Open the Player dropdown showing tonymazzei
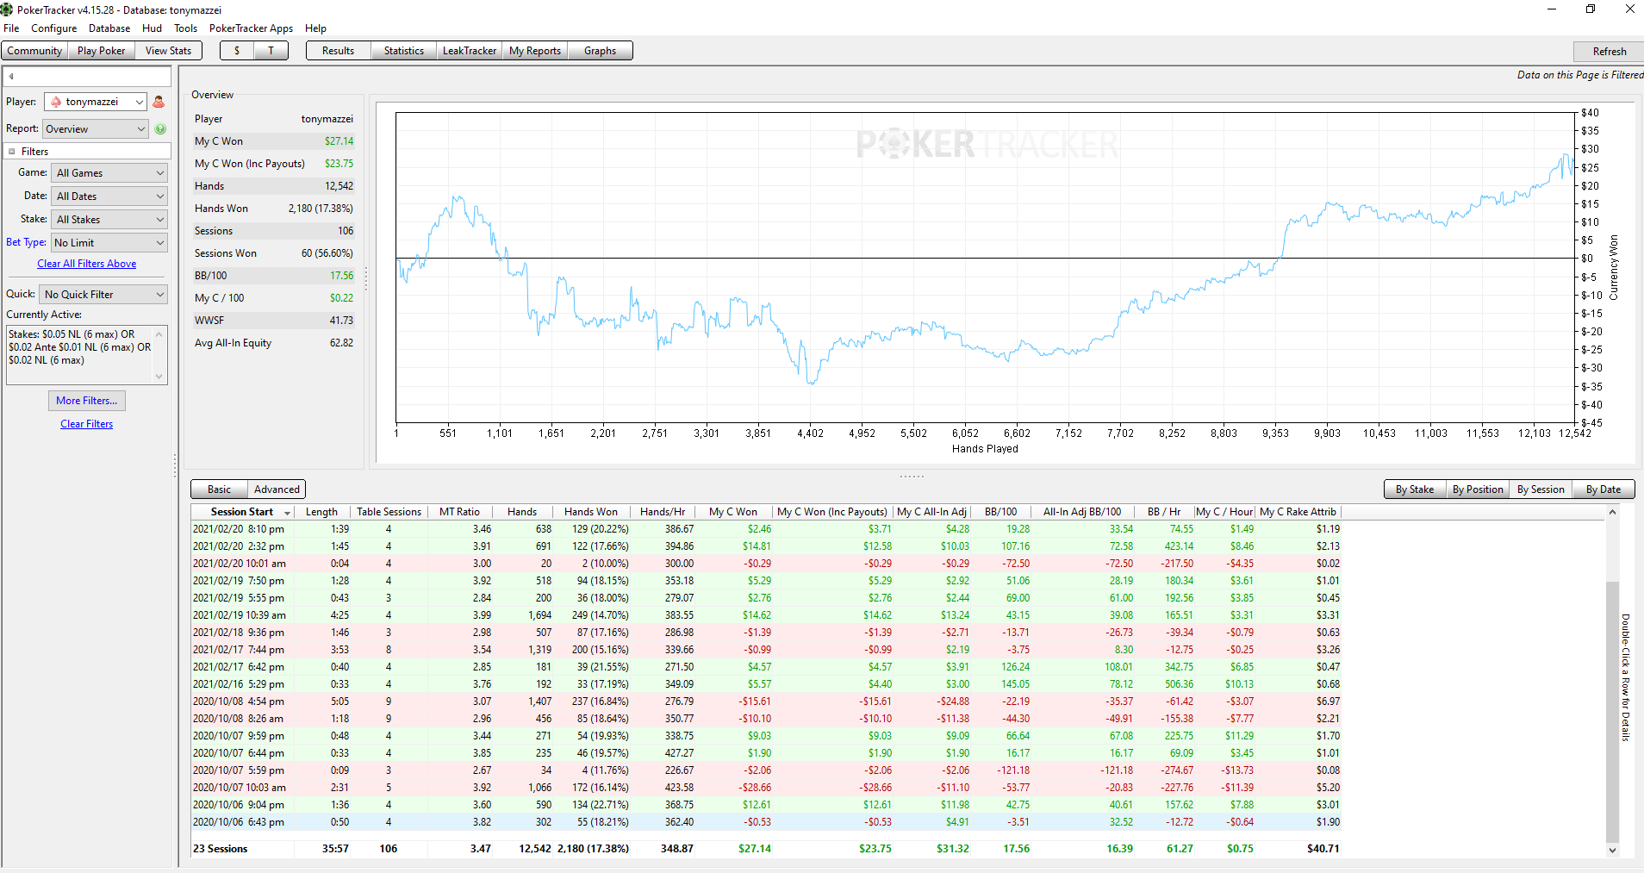Viewport: 1644px width, 873px height. [x=96, y=102]
